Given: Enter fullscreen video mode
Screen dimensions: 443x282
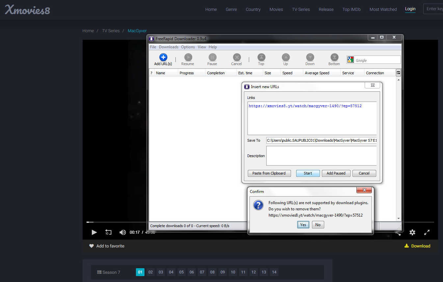Looking at the screenshot, I should (x=427, y=232).
